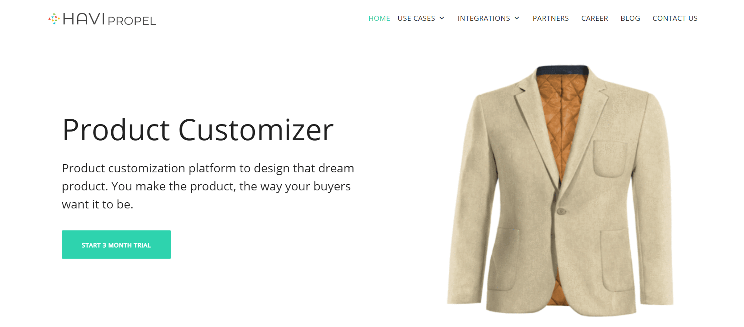Go to the PARTNERS page
This screenshot has height=327, width=744.
tap(551, 18)
